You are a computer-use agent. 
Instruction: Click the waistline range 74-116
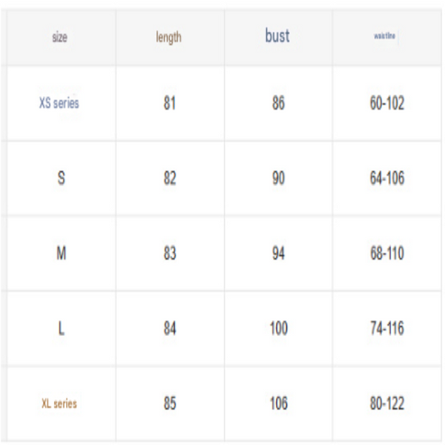[x=386, y=329]
